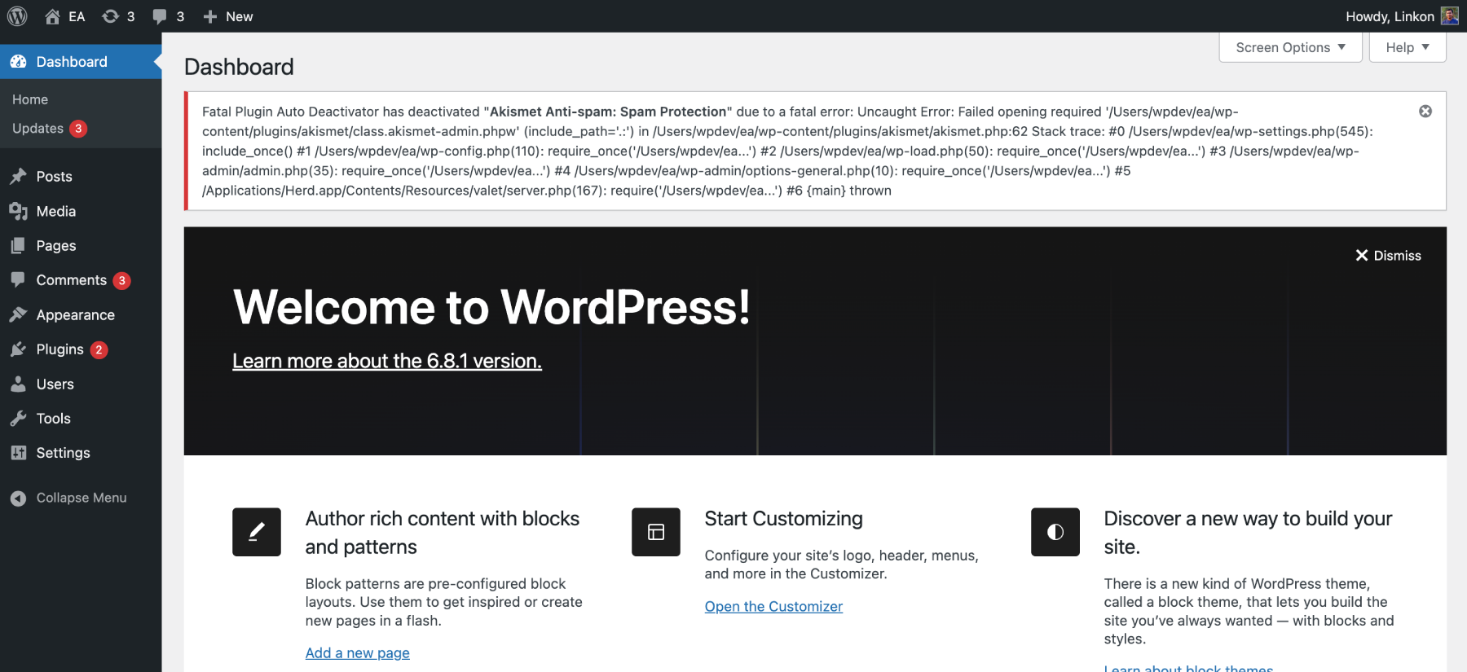Click the WordPress logo in admin bar
This screenshot has height=672, width=1467.
(17, 16)
